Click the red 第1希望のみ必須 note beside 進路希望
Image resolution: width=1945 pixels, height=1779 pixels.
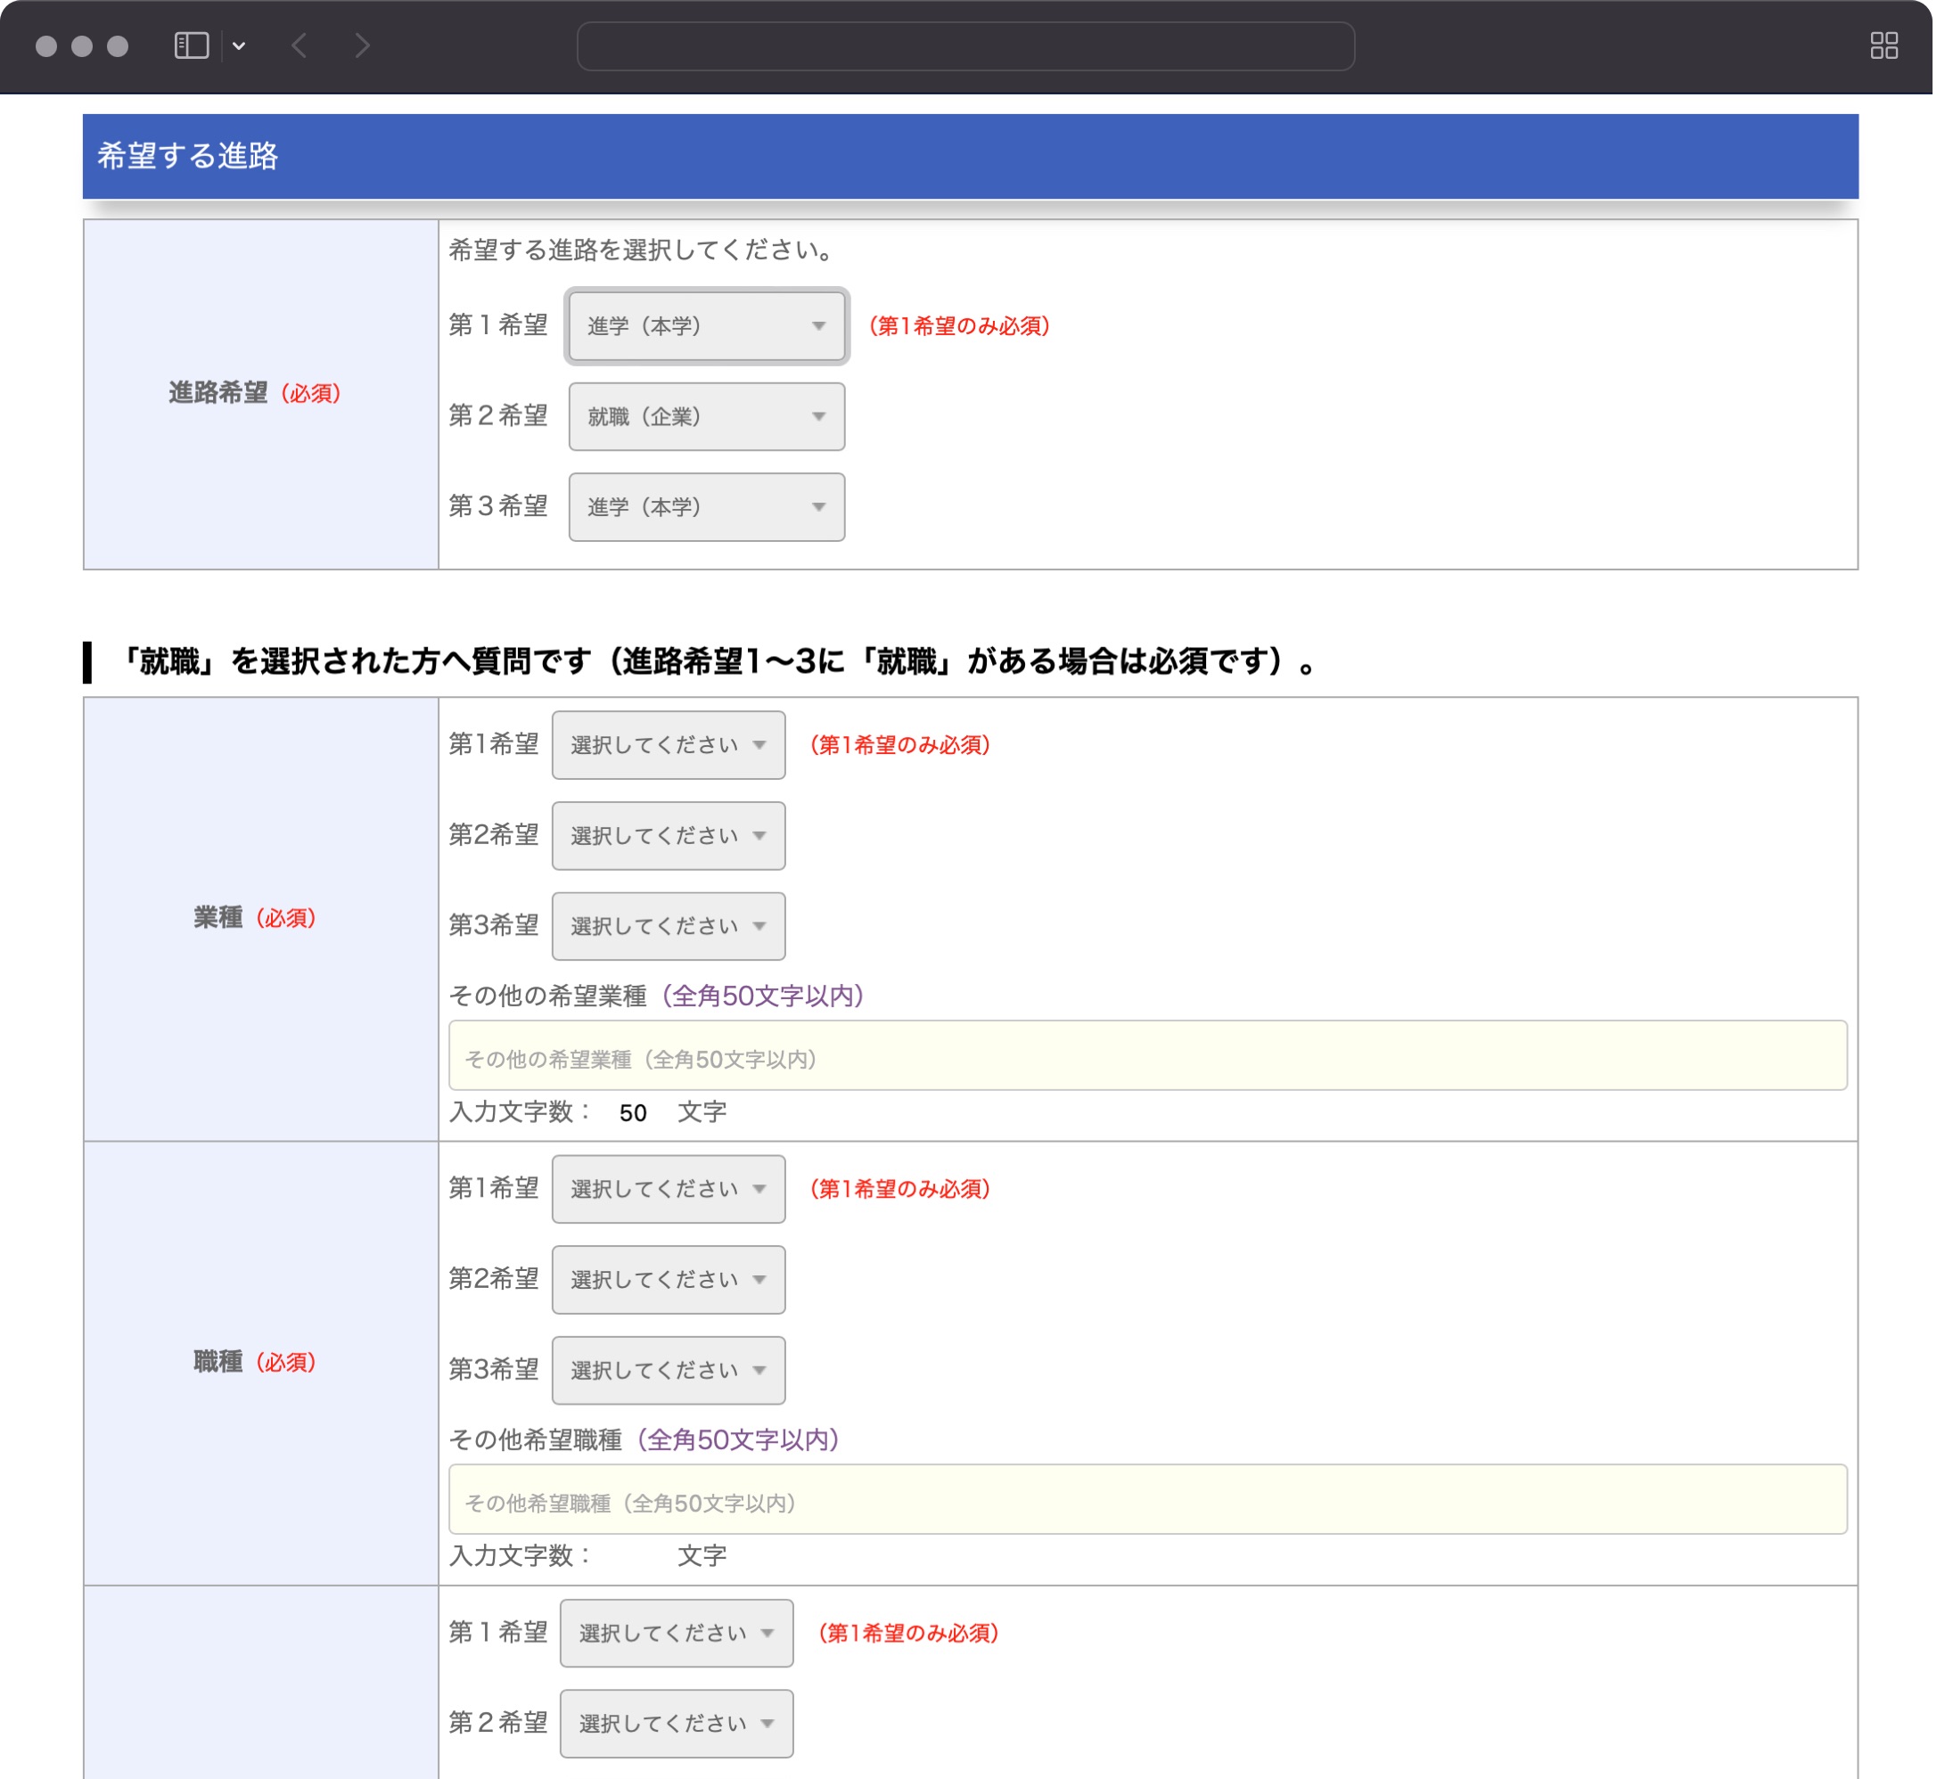pyautogui.click(x=959, y=326)
